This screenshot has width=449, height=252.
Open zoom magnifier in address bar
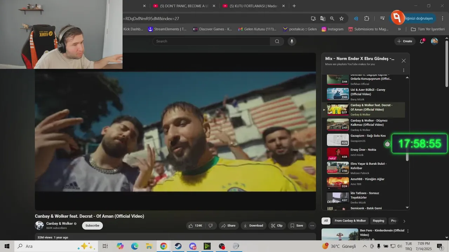click(x=332, y=19)
